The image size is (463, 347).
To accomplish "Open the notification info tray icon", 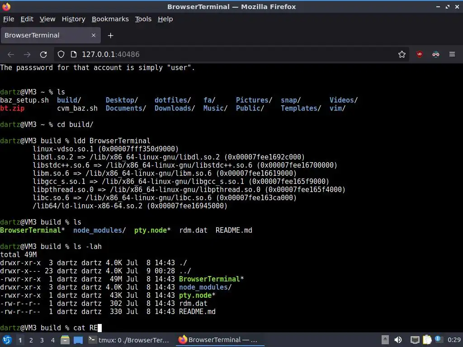I will click(x=438, y=339).
